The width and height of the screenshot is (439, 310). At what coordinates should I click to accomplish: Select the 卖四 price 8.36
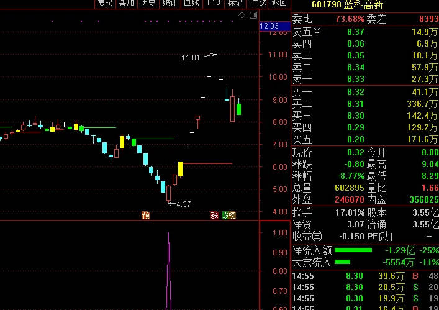point(356,43)
